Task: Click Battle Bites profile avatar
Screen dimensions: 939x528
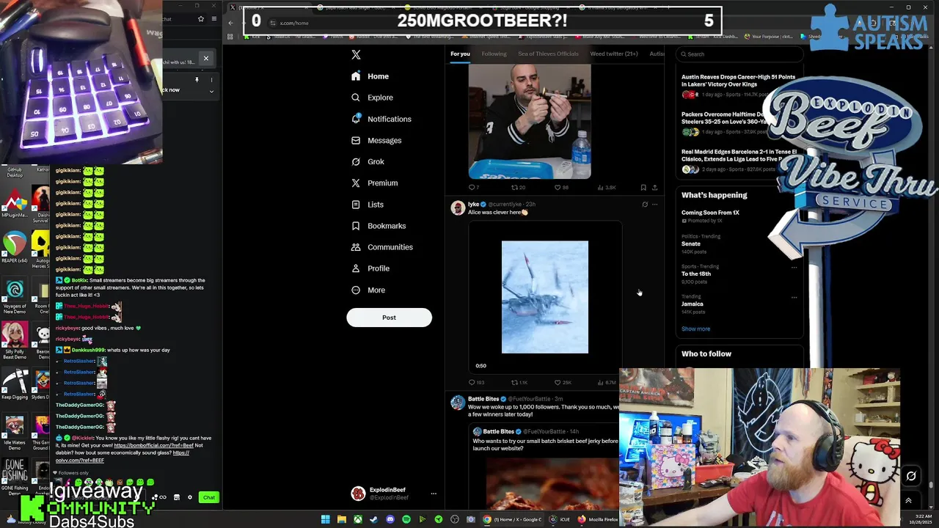Action: 458,403
